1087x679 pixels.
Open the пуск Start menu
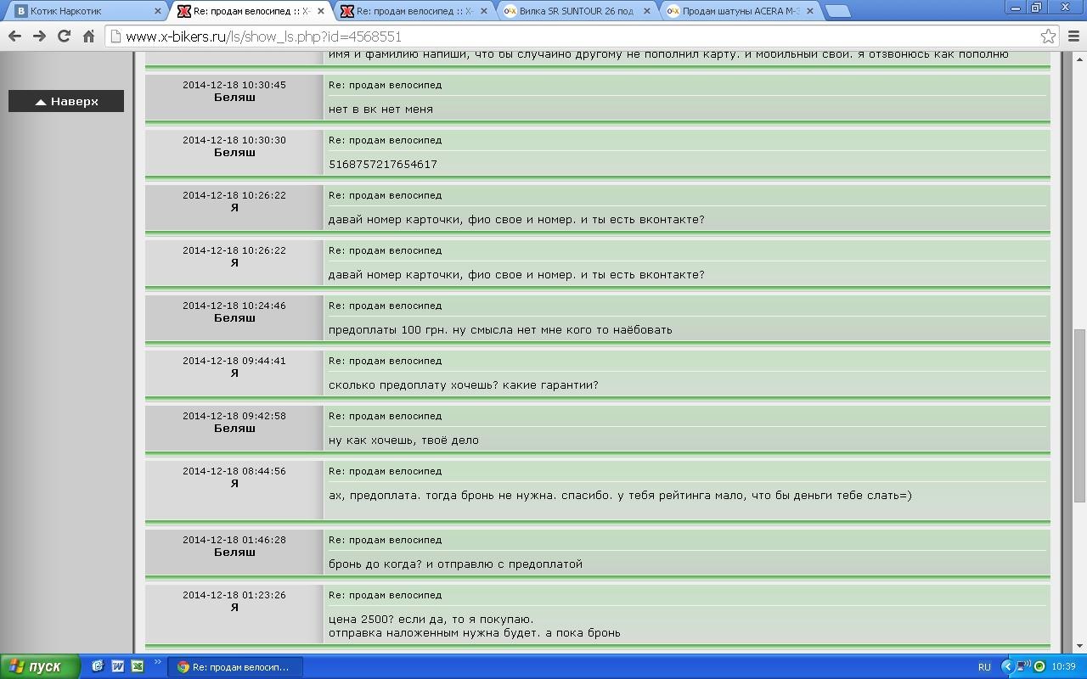[x=40, y=666]
